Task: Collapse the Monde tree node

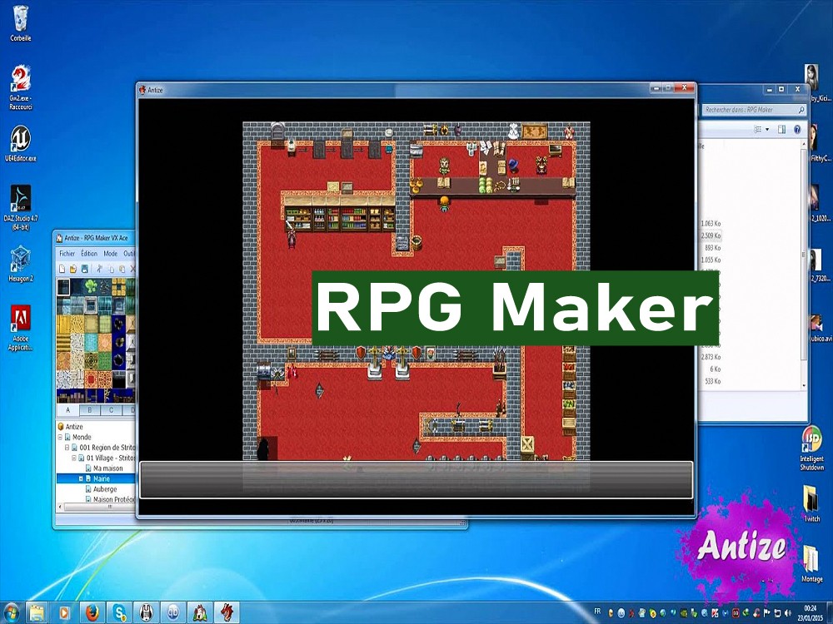Action: click(x=60, y=438)
